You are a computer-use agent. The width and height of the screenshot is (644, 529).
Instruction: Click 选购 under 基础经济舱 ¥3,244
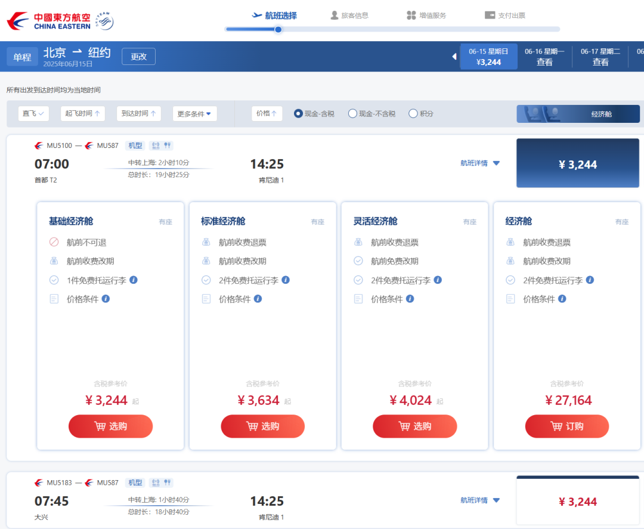[110, 426]
